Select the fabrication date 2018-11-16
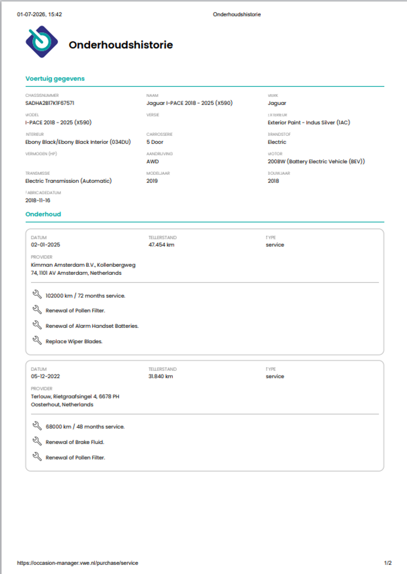This screenshot has height=574, width=407. 38,201
